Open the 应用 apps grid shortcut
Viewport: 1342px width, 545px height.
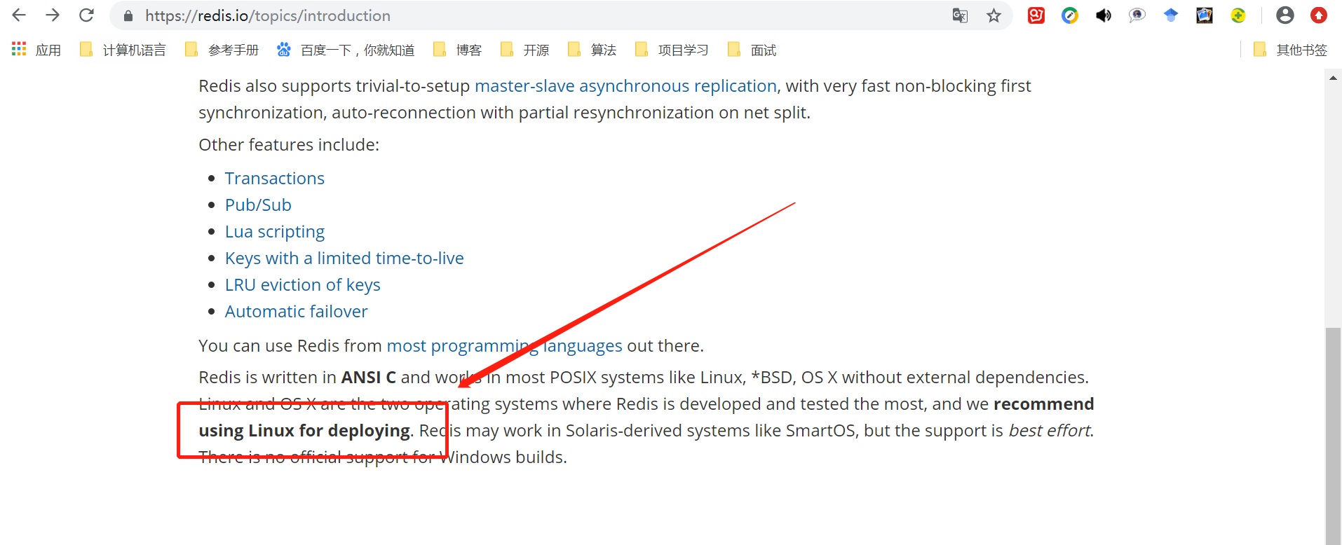click(x=36, y=50)
